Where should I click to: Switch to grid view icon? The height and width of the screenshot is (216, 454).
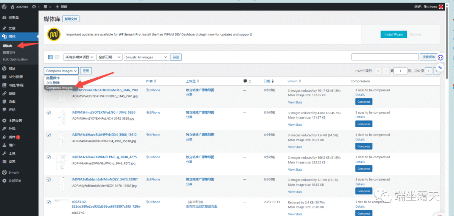(57, 57)
